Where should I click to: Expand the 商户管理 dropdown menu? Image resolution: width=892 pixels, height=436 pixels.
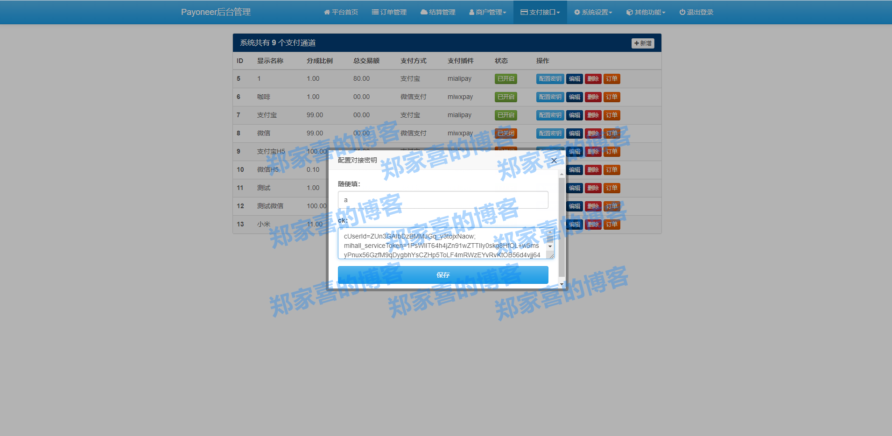(488, 12)
